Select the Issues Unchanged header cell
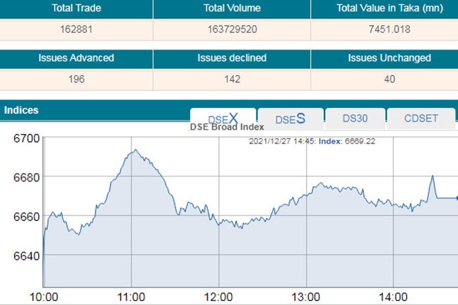 click(390, 58)
